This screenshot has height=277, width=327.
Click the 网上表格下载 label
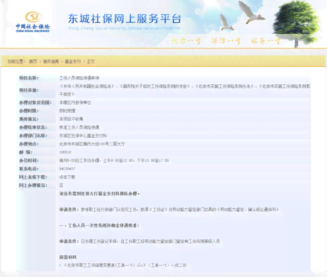pyautogui.click(x=33, y=177)
